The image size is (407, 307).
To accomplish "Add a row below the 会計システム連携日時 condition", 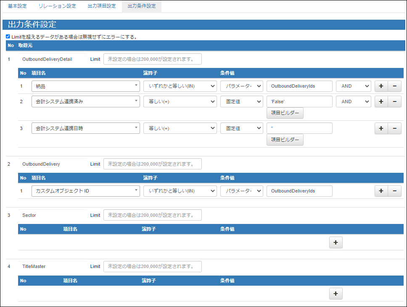I will (381, 128).
